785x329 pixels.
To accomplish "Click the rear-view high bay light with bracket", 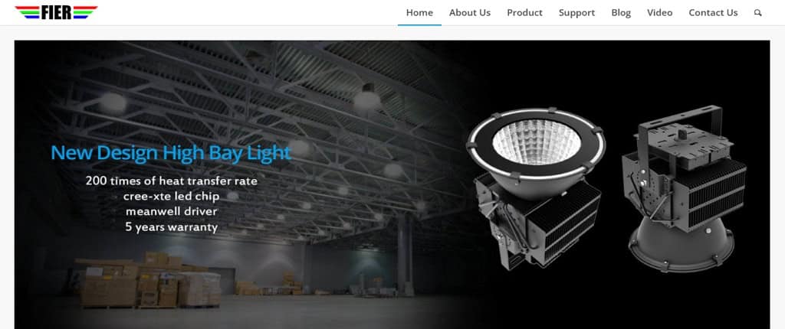I will [x=683, y=187].
